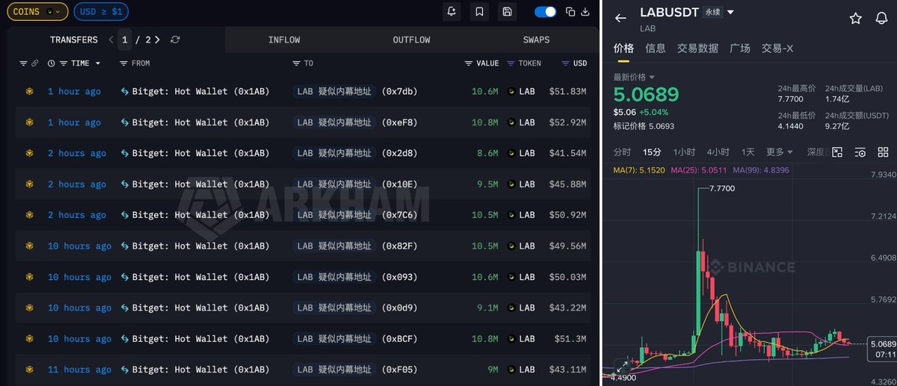Select the 信息 tab
Screen dimensions: 897x386
point(655,49)
